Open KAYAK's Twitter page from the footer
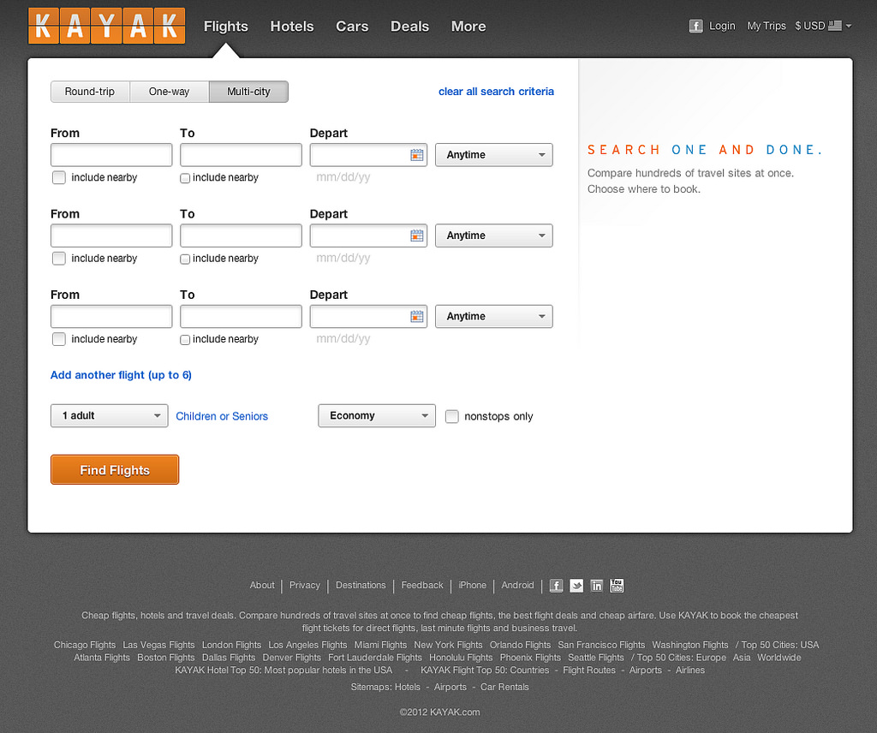The width and height of the screenshot is (877, 733). [576, 586]
